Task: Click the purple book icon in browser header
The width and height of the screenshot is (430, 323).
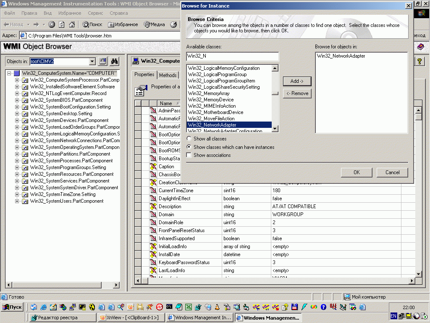Action: (420, 47)
